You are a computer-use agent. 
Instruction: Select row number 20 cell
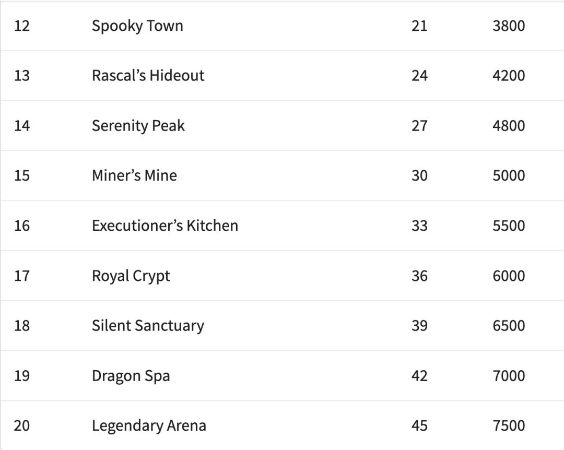pos(22,425)
